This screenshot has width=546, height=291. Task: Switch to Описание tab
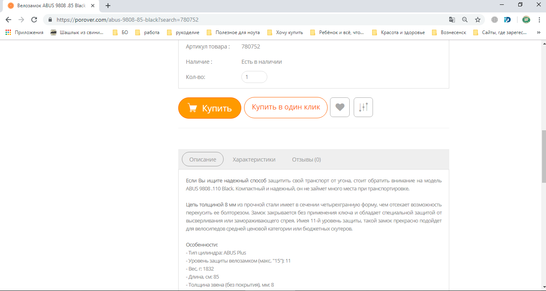[x=203, y=159]
